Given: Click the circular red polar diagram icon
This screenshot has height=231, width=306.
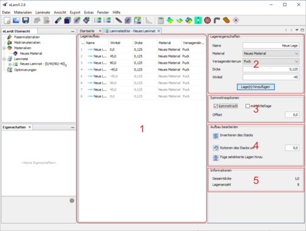Looking at the screenshot, I should [x=207, y=20].
